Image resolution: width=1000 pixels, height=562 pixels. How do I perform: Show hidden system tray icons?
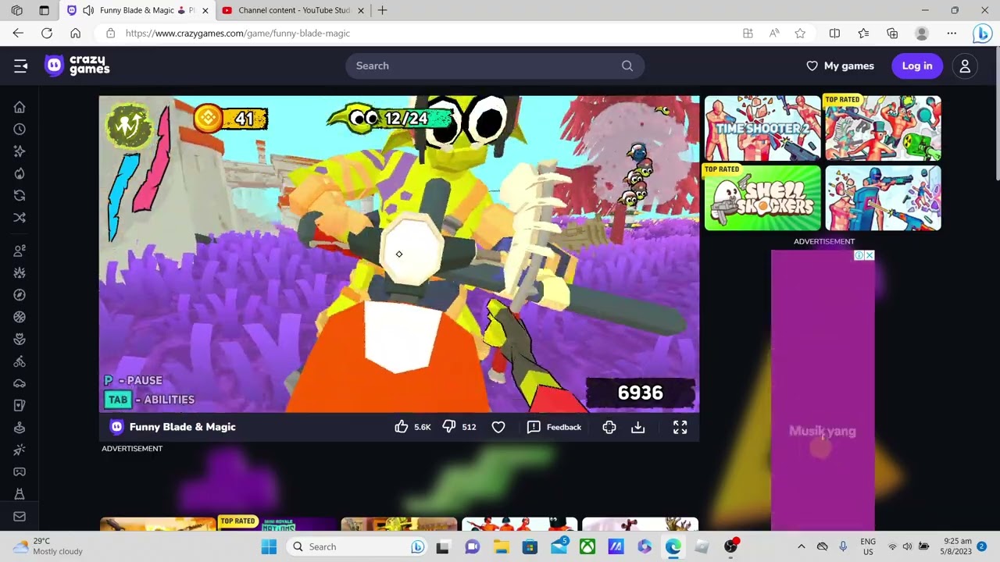(x=801, y=546)
